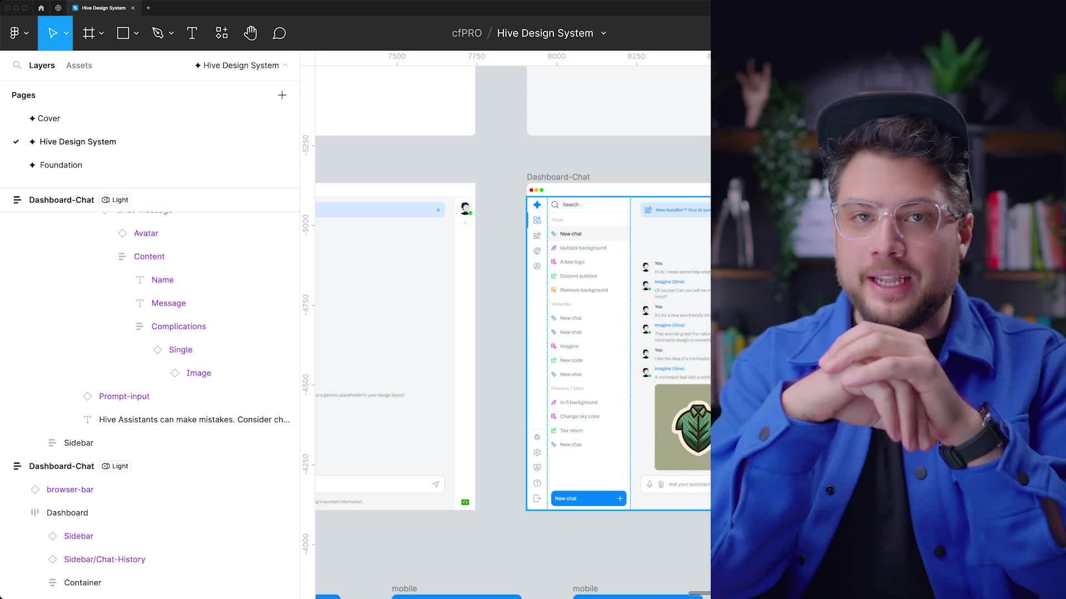This screenshot has width=1066, height=599.
Task: Close the Hive Design System file tab
Action: [x=133, y=8]
